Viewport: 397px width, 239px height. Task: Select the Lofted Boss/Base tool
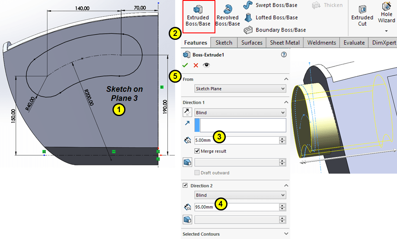(x=271, y=18)
